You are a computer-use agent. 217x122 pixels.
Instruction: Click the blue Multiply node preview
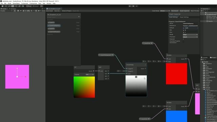176,116
